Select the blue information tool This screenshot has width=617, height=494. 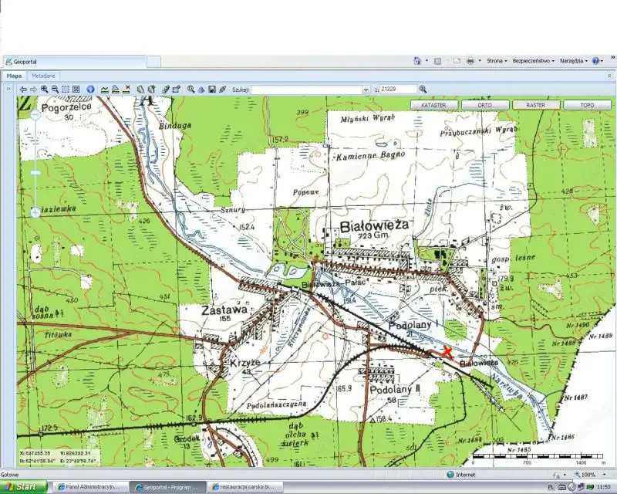point(89,90)
